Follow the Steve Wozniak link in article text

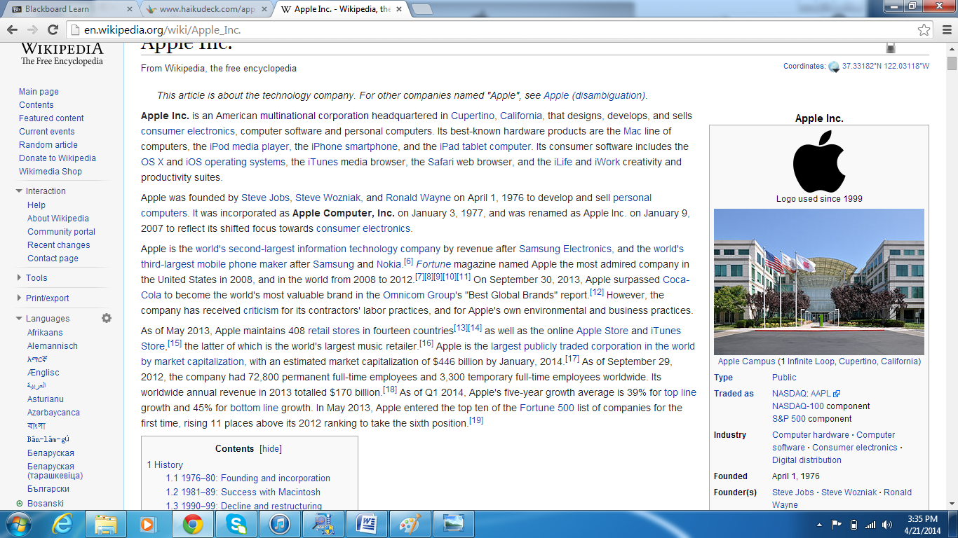point(328,198)
